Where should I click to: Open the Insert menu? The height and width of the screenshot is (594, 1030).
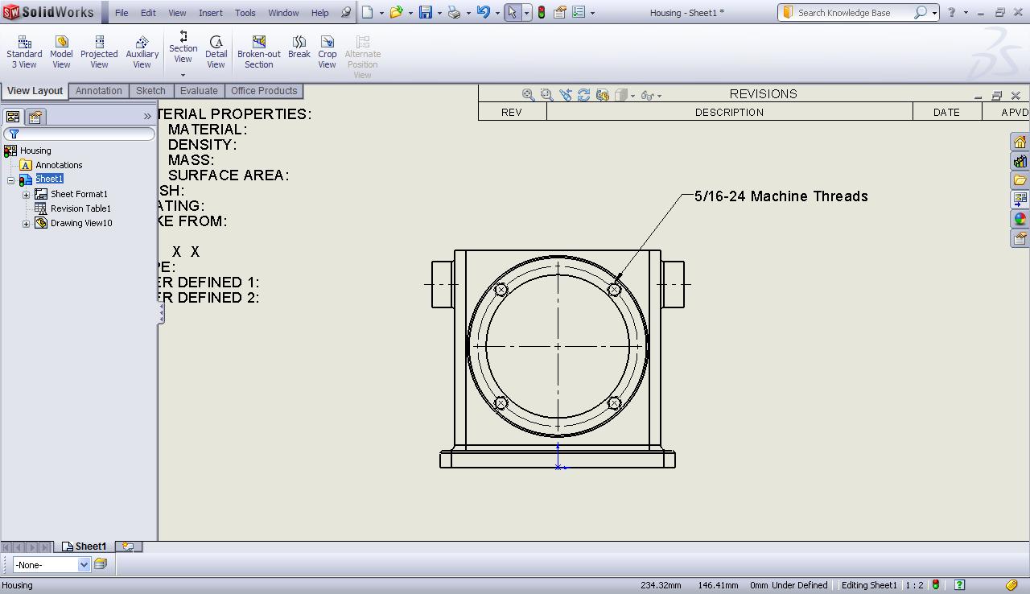[210, 12]
